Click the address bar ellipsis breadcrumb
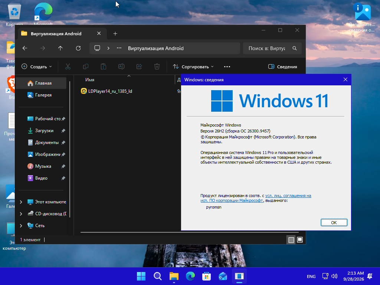 [119, 48]
